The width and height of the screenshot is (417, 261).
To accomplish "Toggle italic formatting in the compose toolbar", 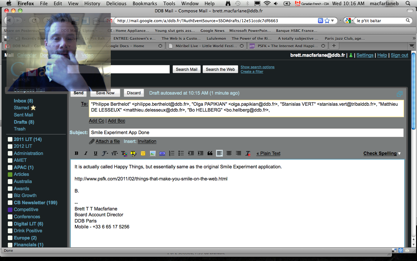I will [86, 153].
